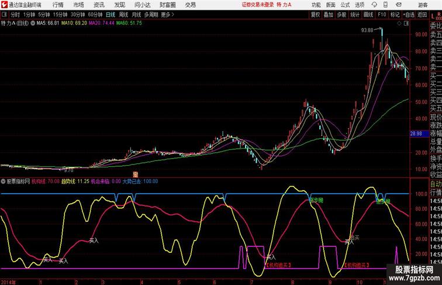
Task: Toggle the side panel icon at chart top-right
Action: [406, 23]
